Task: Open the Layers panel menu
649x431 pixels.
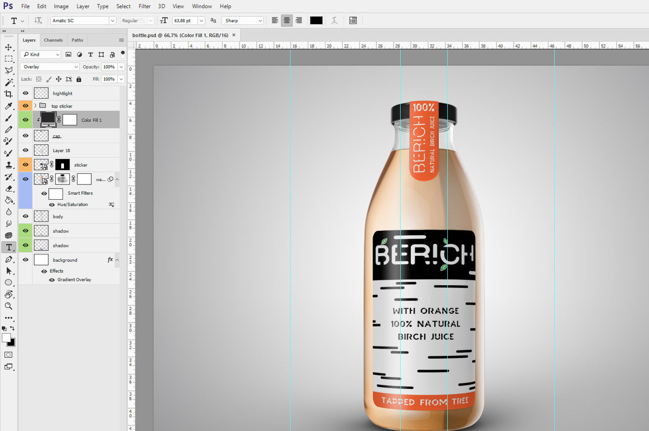Action: (121, 40)
